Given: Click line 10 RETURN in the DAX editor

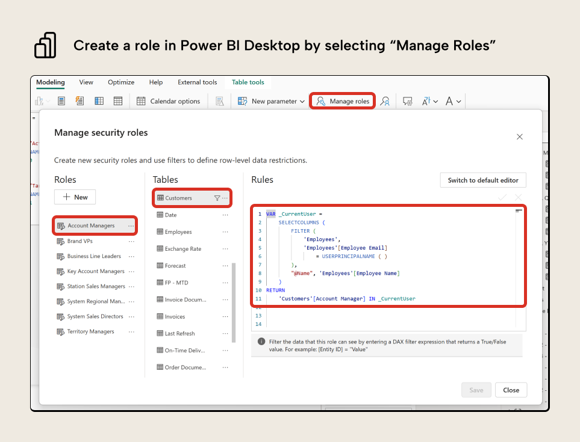Looking at the screenshot, I should point(275,290).
